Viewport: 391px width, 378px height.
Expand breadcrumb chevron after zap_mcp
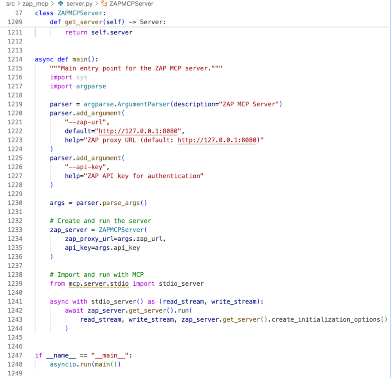[x=52, y=4]
